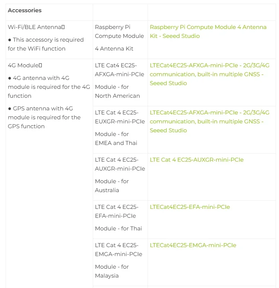The height and width of the screenshot is (288, 279).
Task: Click the "Module - for North American" text
Action: click(x=117, y=91)
